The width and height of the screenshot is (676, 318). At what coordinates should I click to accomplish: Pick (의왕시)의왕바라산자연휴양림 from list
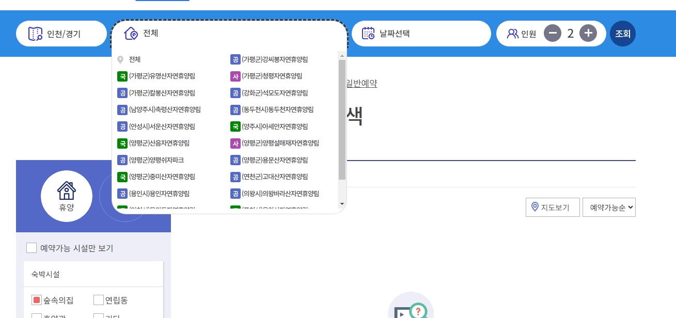pos(280,194)
